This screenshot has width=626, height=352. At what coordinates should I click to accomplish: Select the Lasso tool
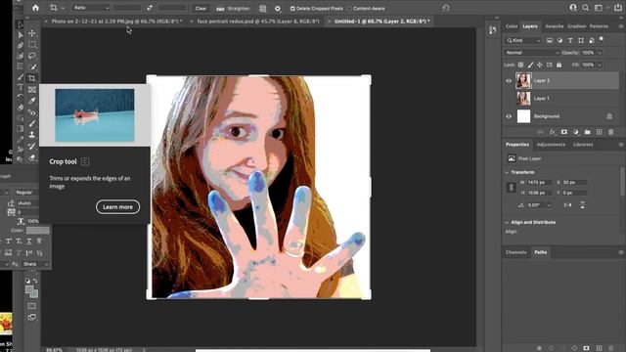coord(32,56)
